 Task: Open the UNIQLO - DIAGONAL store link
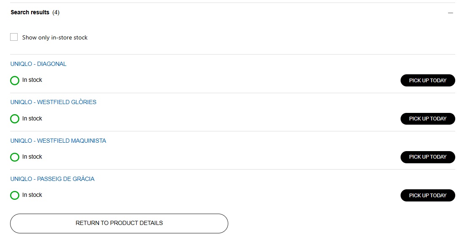tap(38, 64)
